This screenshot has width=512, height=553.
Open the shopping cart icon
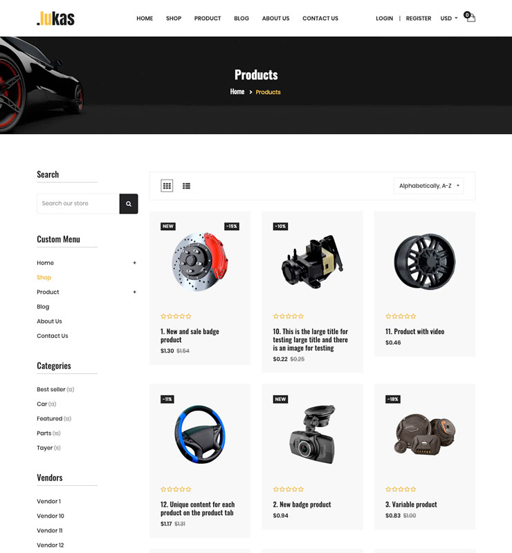470,17
